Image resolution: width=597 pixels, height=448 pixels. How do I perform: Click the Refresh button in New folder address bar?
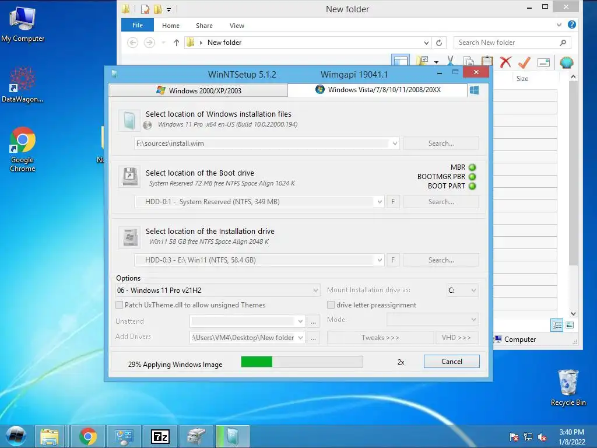(439, 43)
